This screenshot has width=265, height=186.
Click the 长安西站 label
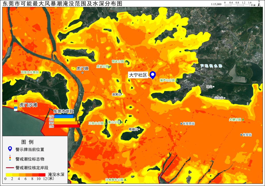coord(189,124)
